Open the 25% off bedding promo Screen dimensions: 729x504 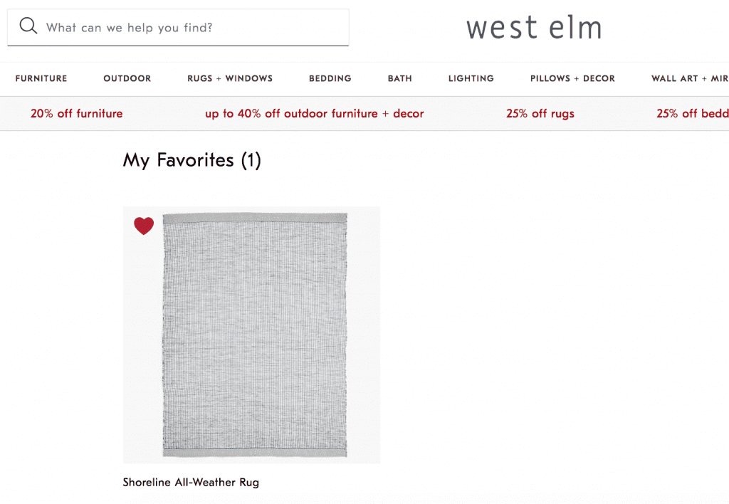(x=692, y=113)
